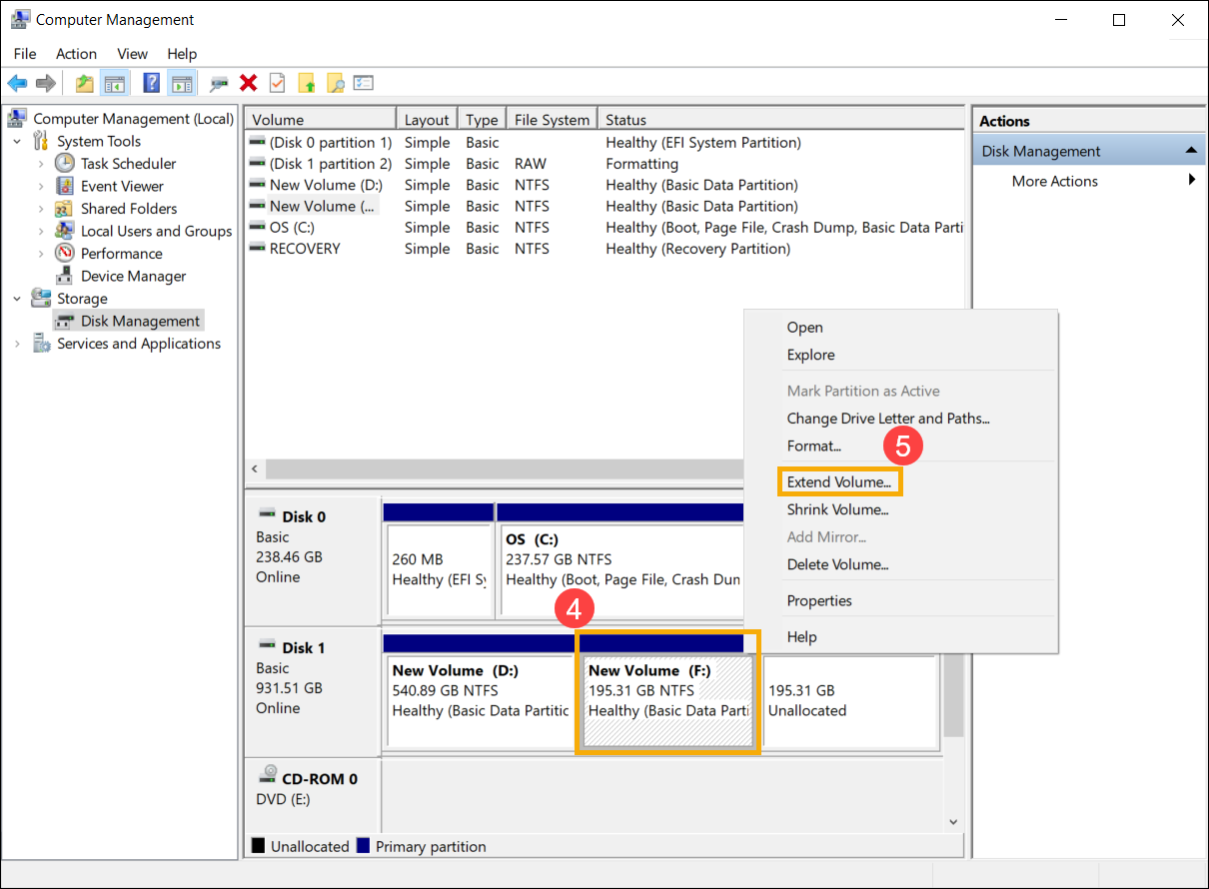The width and height of the screenshot is (1209, 889).
Task: Collapse the System Tools tree node
Action: pos(17,142)
